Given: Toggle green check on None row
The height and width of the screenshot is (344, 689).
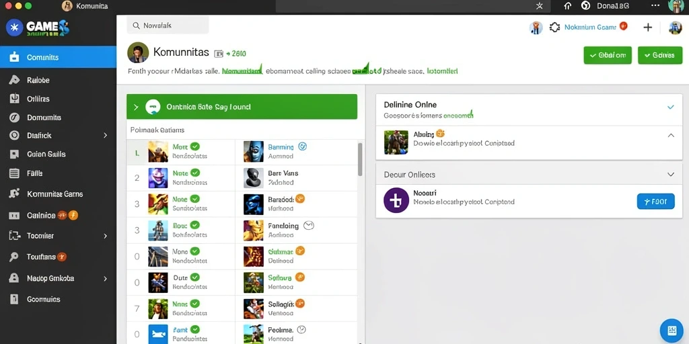Looking at the screenshot, I should coord(195,251).
